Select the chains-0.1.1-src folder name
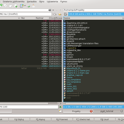124x124 pixels. pyautogui.click(x=75, y=25)
